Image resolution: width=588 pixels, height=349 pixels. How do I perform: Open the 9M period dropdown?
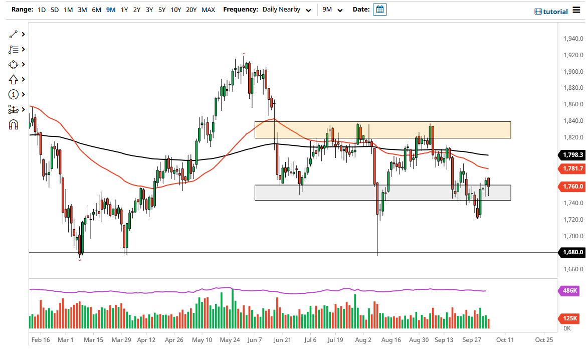332,10
